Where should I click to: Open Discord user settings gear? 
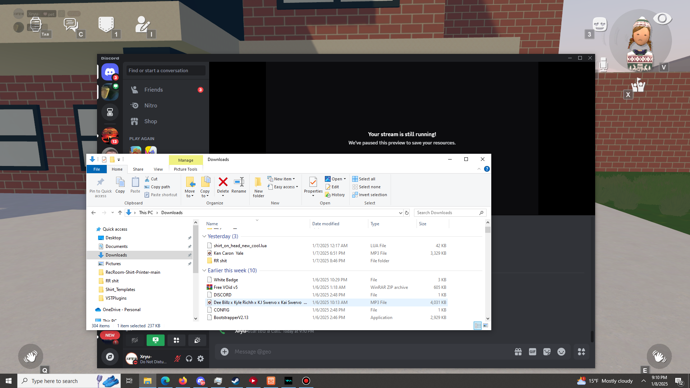pyautogui.click(x=201, y=359)
